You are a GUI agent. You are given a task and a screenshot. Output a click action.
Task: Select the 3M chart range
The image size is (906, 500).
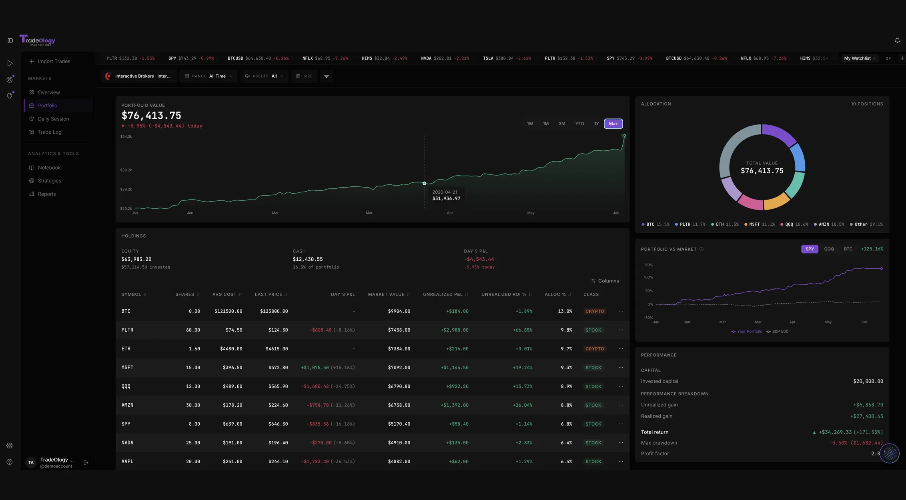click(x=562, y=124)
